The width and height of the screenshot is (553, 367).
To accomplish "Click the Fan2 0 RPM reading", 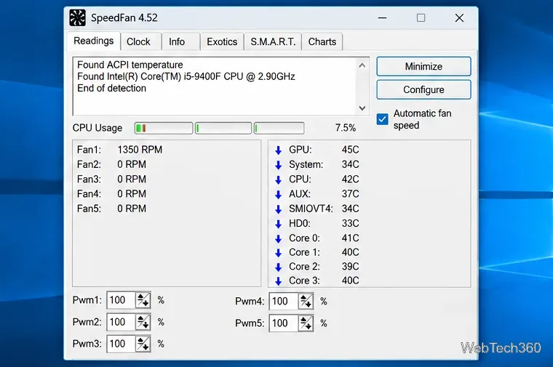I will tap(132, 164).
